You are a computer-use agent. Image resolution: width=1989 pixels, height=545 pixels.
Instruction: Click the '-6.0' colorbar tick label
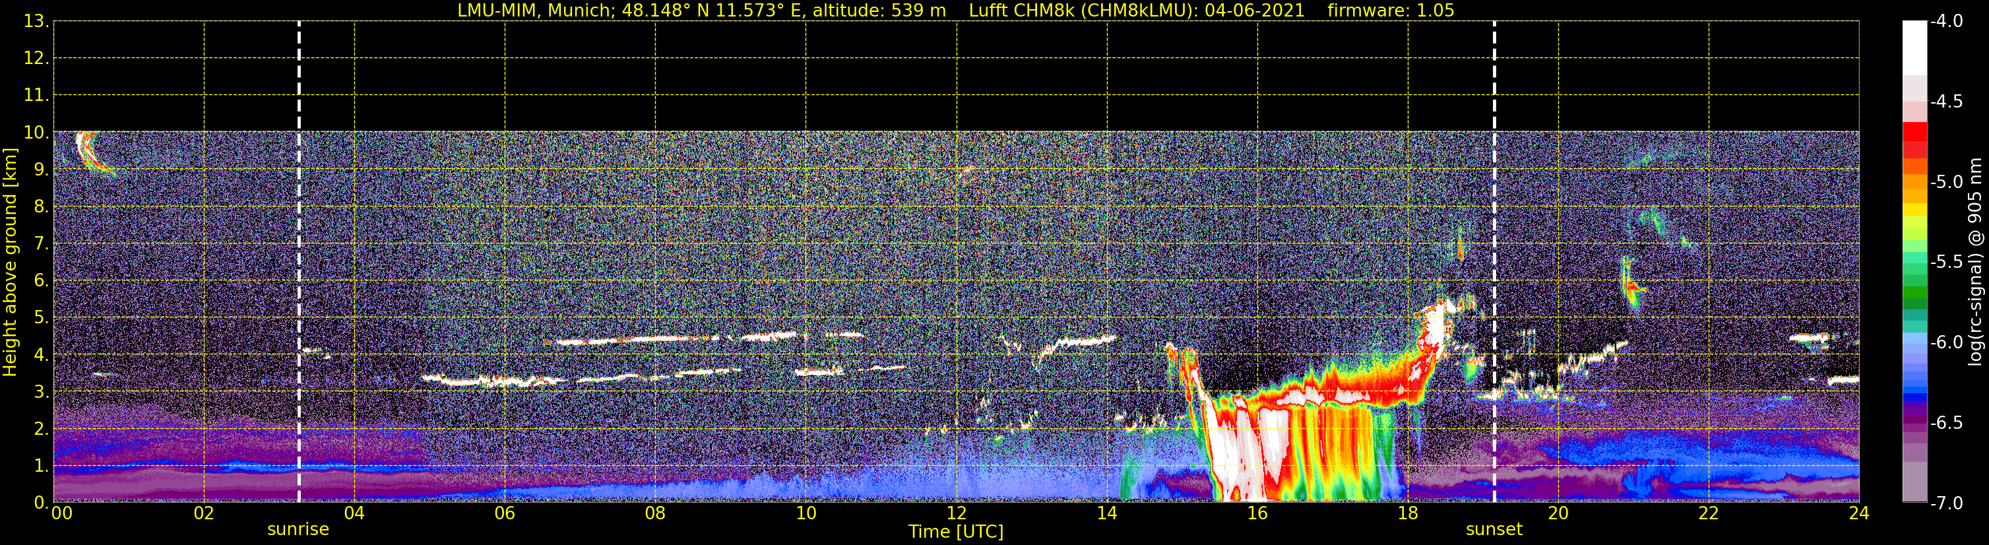pyautogui.click(x=1947, y=342)
